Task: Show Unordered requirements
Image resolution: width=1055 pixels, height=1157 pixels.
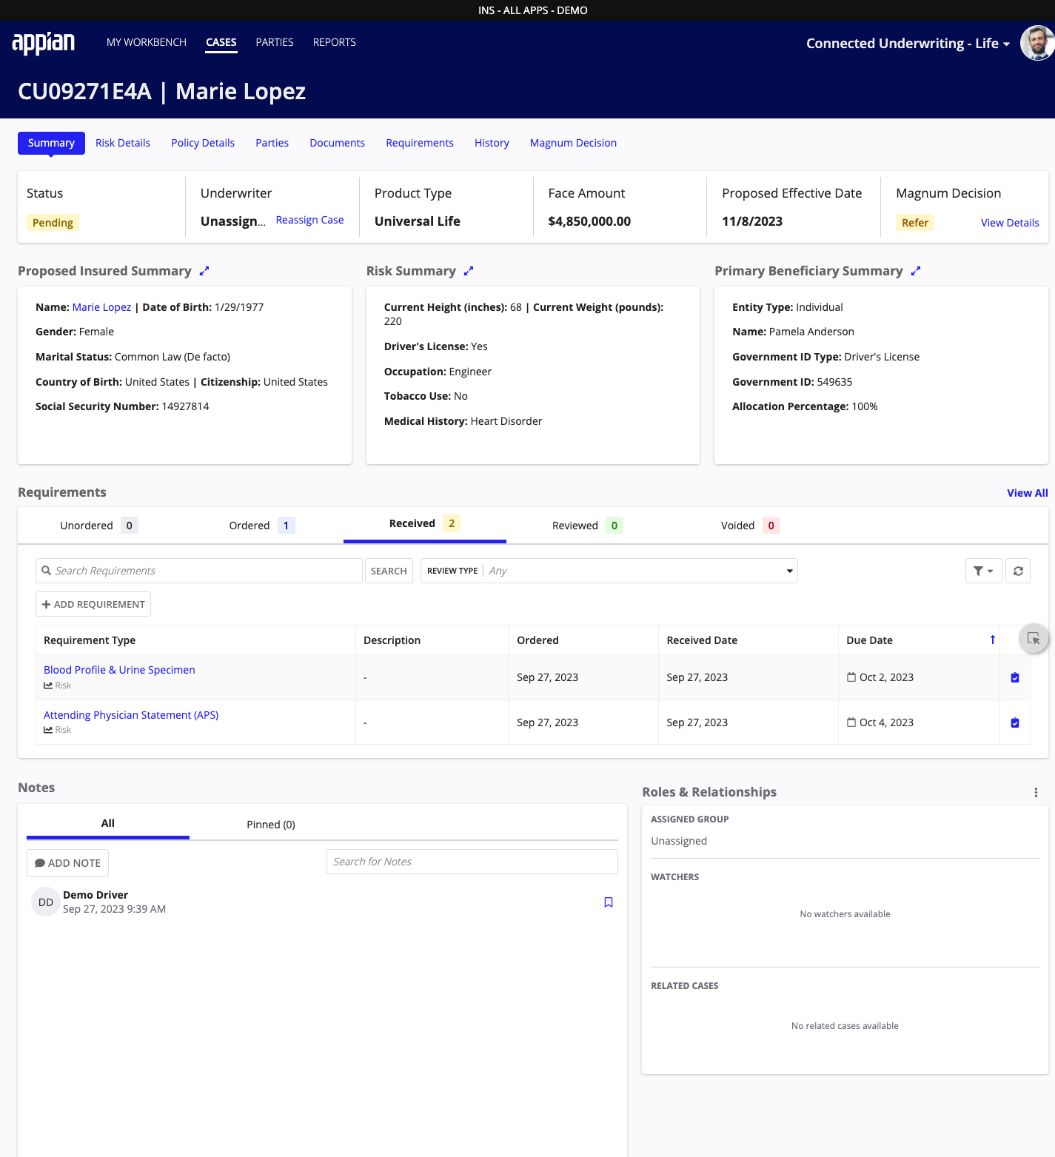Action: [99, 526]
